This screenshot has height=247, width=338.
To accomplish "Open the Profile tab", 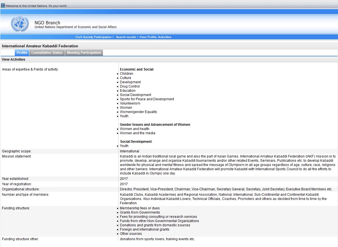I will tap(22, 53).
